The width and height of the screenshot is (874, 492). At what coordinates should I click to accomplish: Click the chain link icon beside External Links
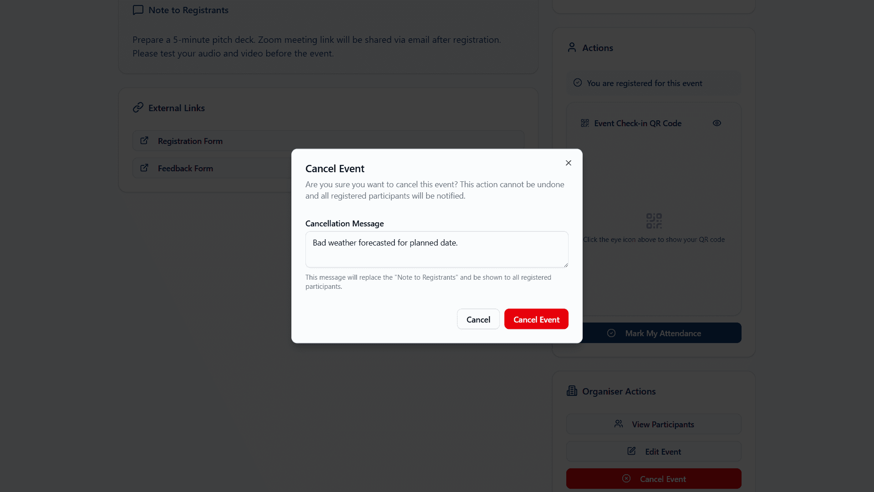(138, 108)
